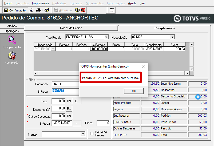This screenshot has width=214, height=146.
Task: Click the yellow package icon
Action: pos(77,10)
